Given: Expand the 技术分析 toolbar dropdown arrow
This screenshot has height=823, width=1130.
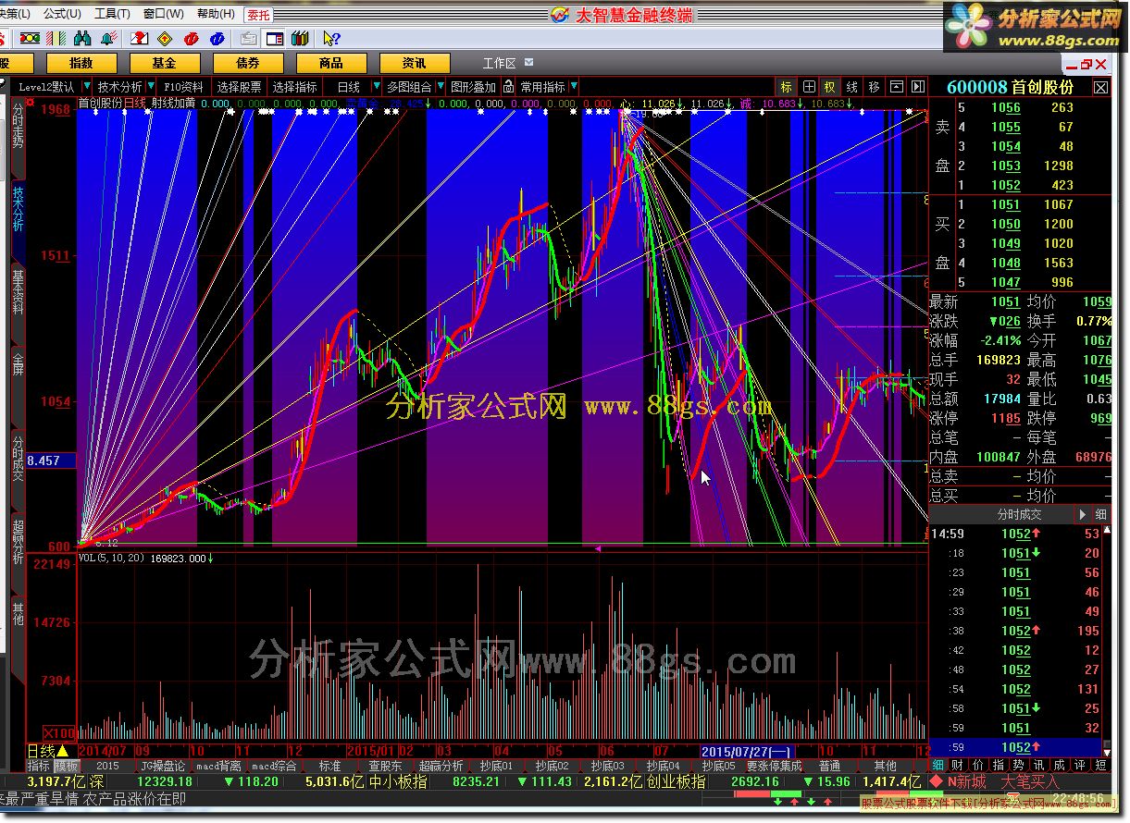Looking at the screenshot, I should [152, 87].
